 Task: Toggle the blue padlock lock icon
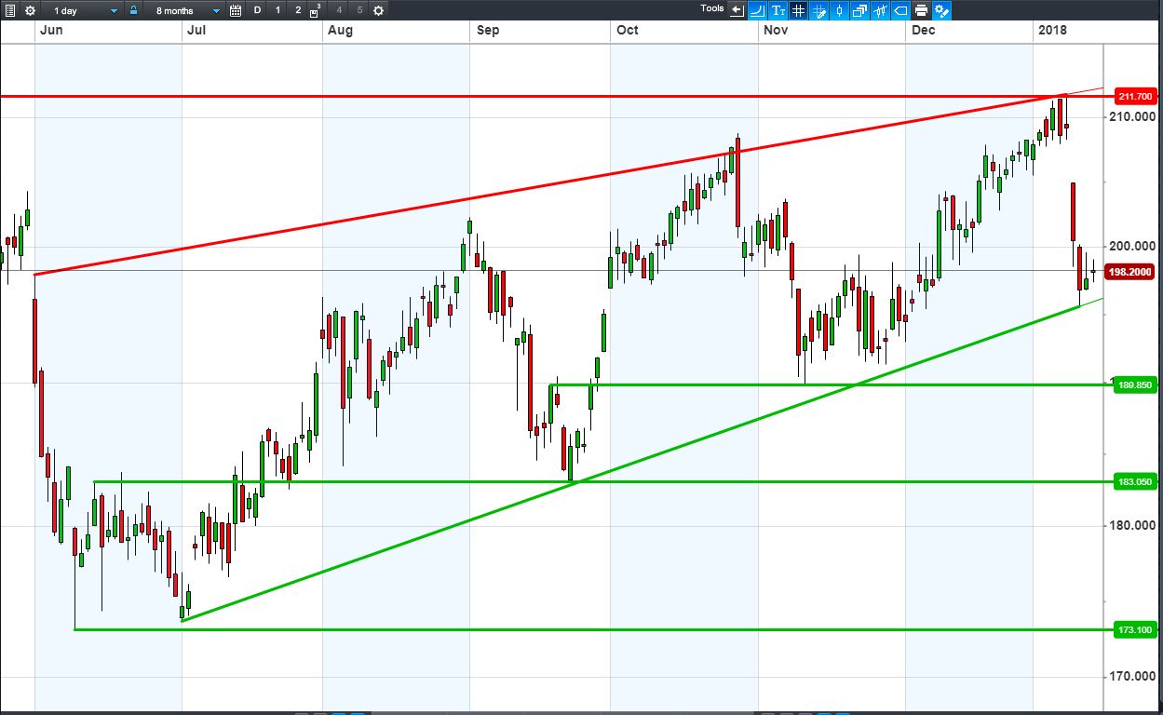[134, 10]
